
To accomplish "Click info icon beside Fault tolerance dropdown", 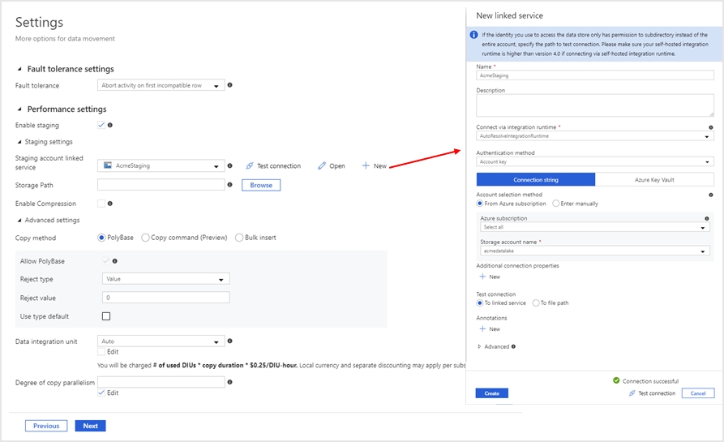I will click(x=230, y=85).
